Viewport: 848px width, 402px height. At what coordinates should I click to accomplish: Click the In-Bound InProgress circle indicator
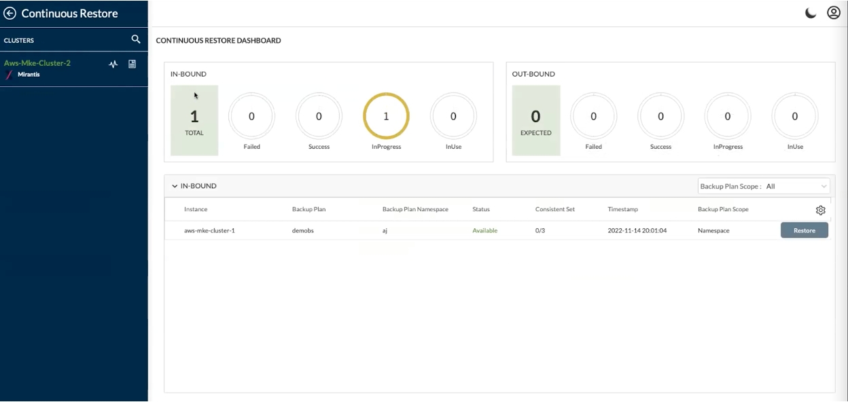pyautogui.click(x=386, y=116)
